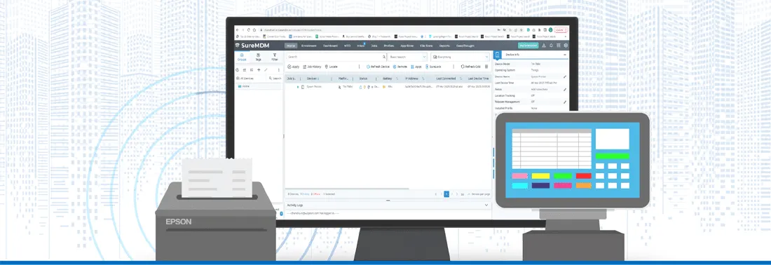771x265 pixels.
Task: Click the browser home icon
Action: [254, 30]
